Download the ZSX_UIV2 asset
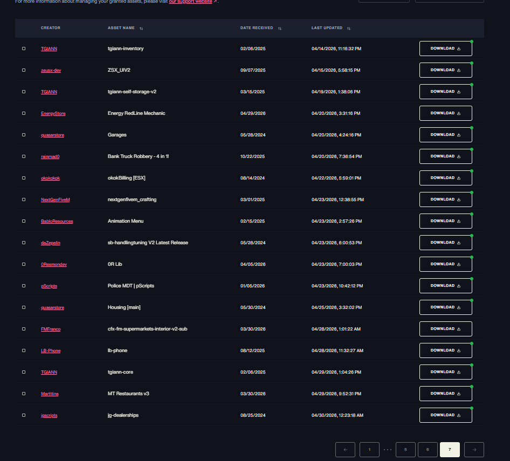Image resolution: width=510 pixels, height=461 pixels. [446, 70]
